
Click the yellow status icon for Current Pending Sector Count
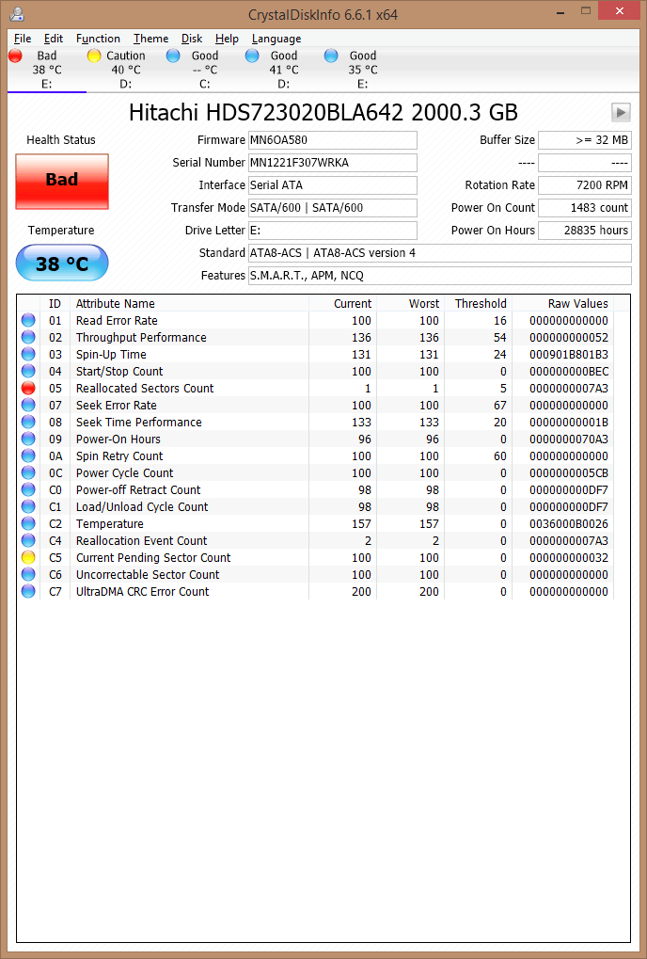tap(28, 557)
